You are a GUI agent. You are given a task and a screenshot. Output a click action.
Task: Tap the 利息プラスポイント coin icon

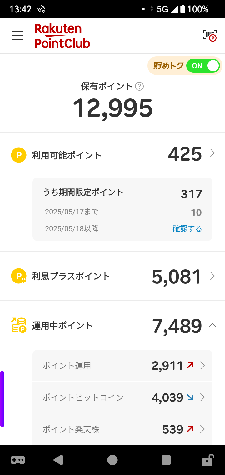(19, 276)
